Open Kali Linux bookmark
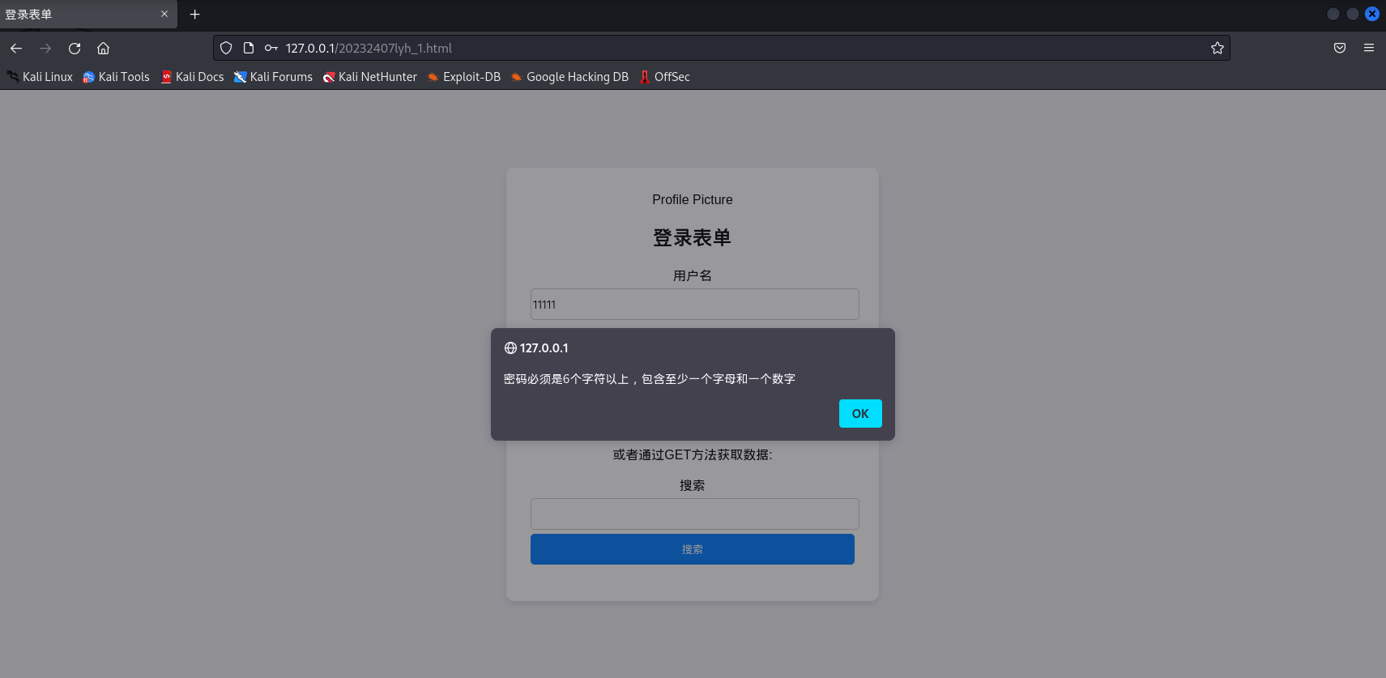 click(40, 77)
